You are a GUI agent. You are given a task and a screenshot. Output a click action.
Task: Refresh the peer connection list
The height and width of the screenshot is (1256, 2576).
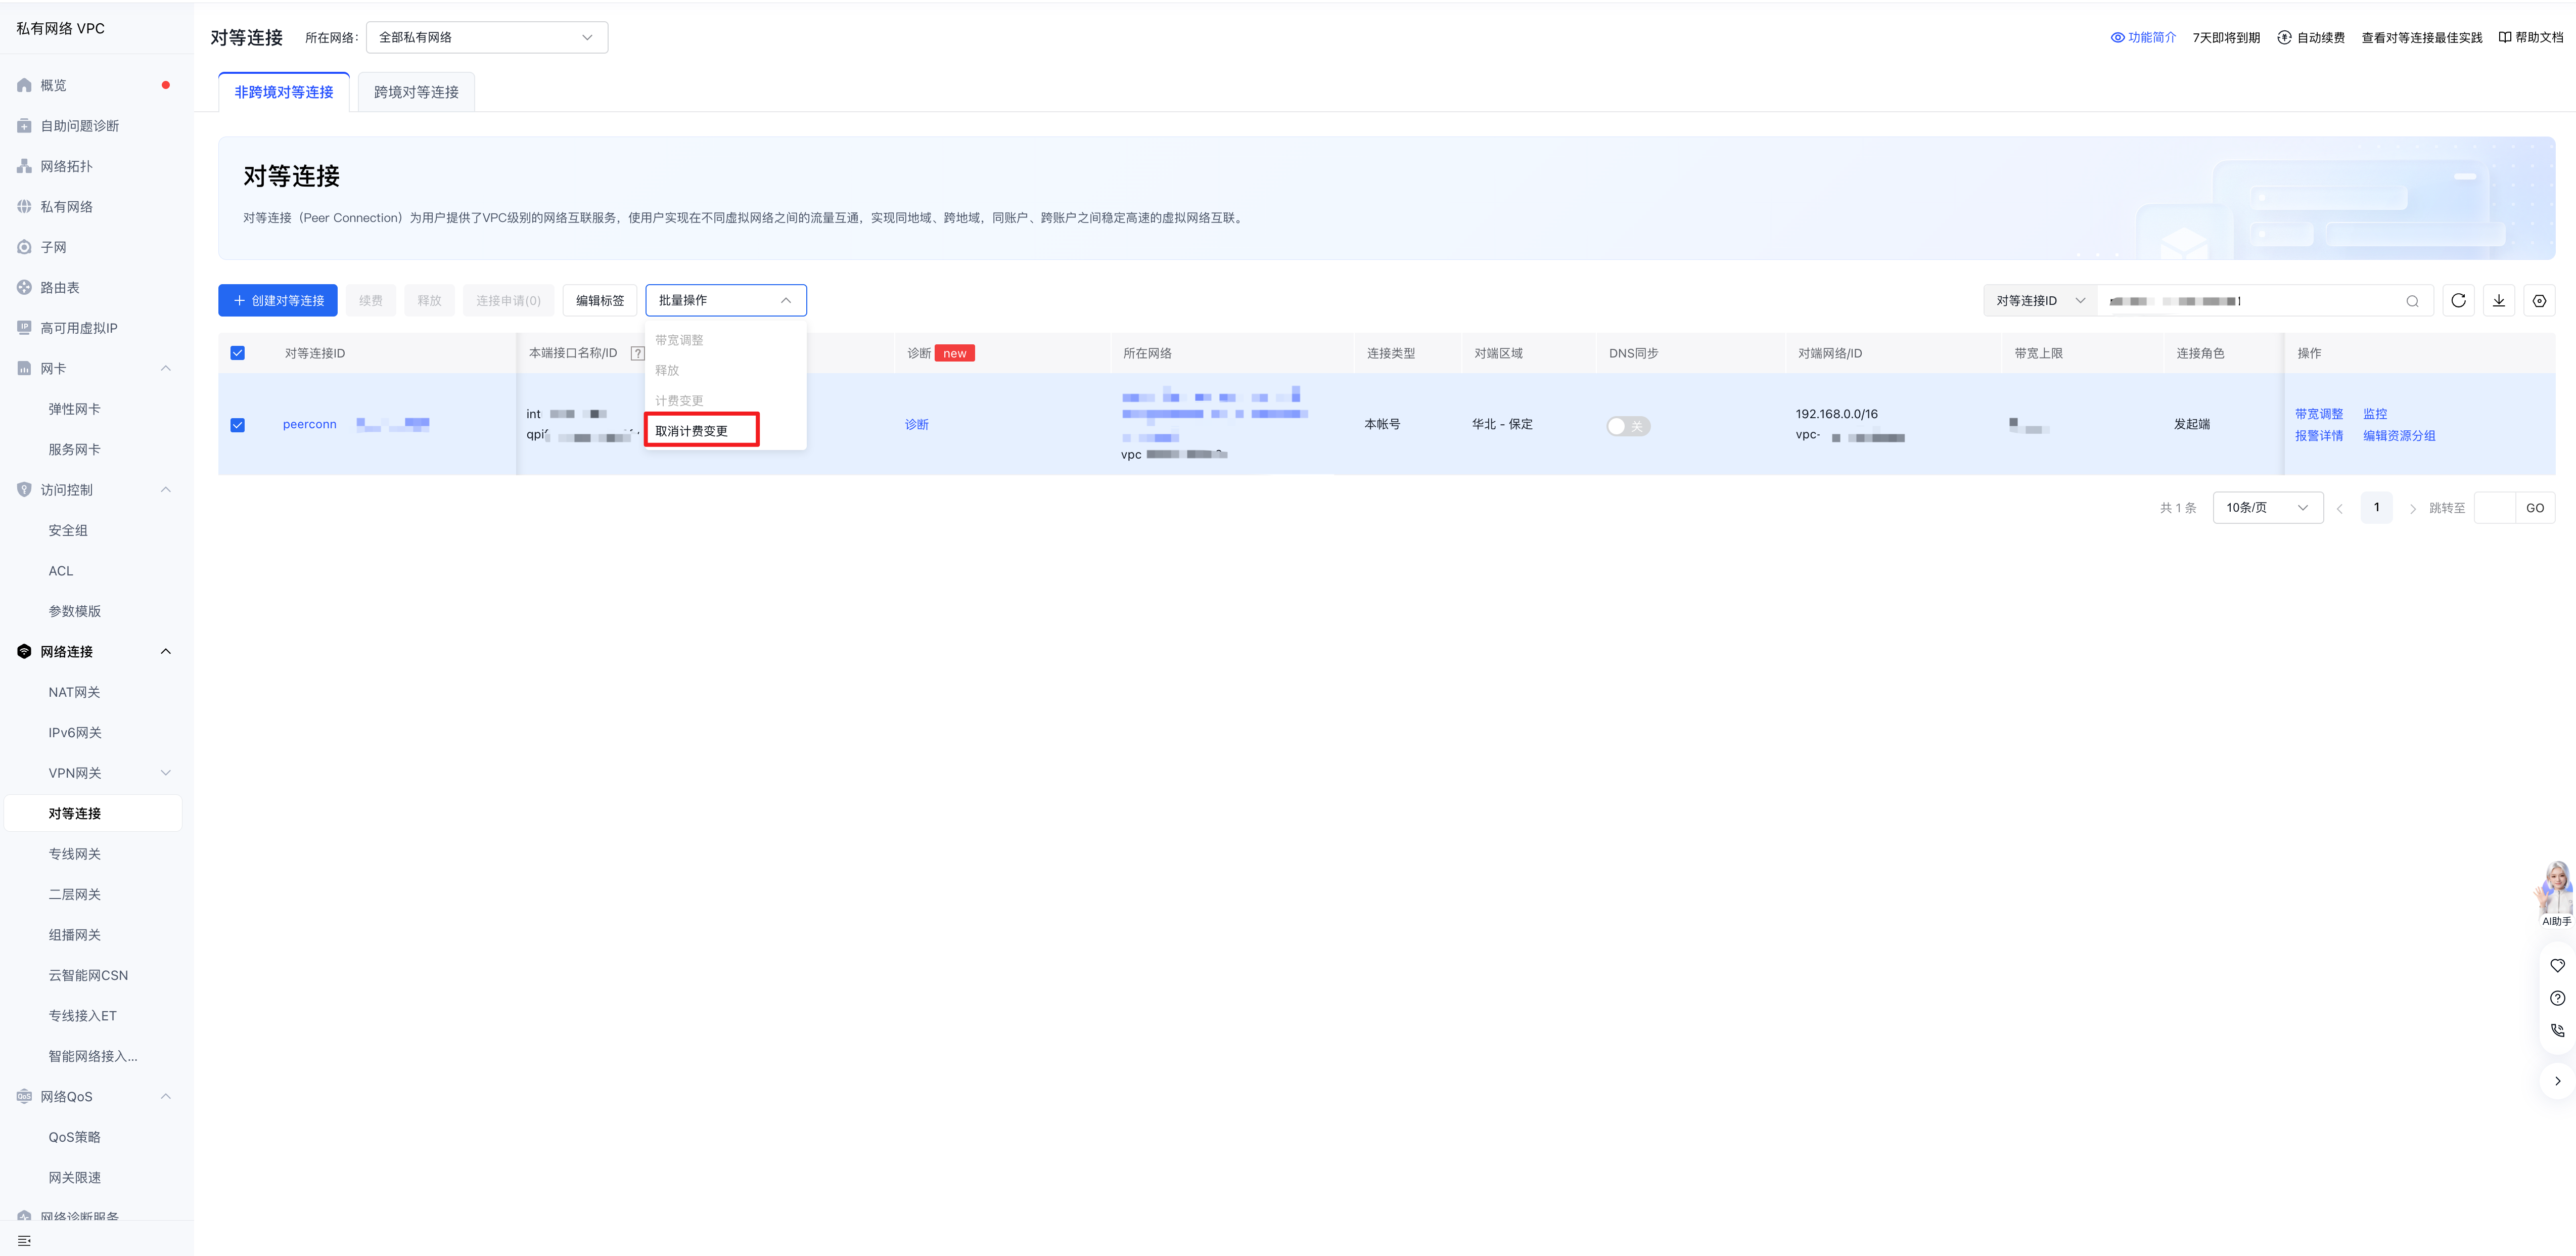(2458, 300)
